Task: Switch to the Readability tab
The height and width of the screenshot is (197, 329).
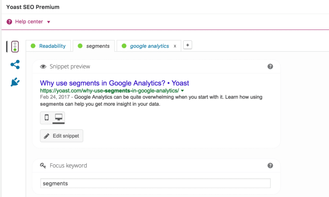Action: click(x=48, y=46)
